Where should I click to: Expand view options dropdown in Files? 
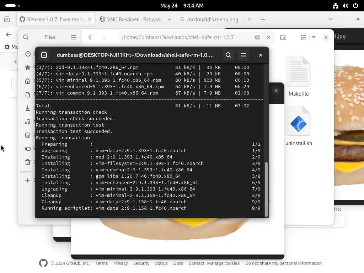pos(314,37)
